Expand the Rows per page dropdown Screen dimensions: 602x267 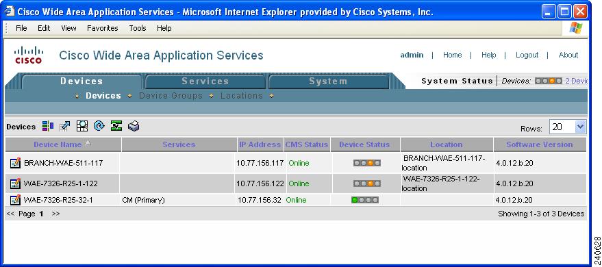click(x=581, y=127)
